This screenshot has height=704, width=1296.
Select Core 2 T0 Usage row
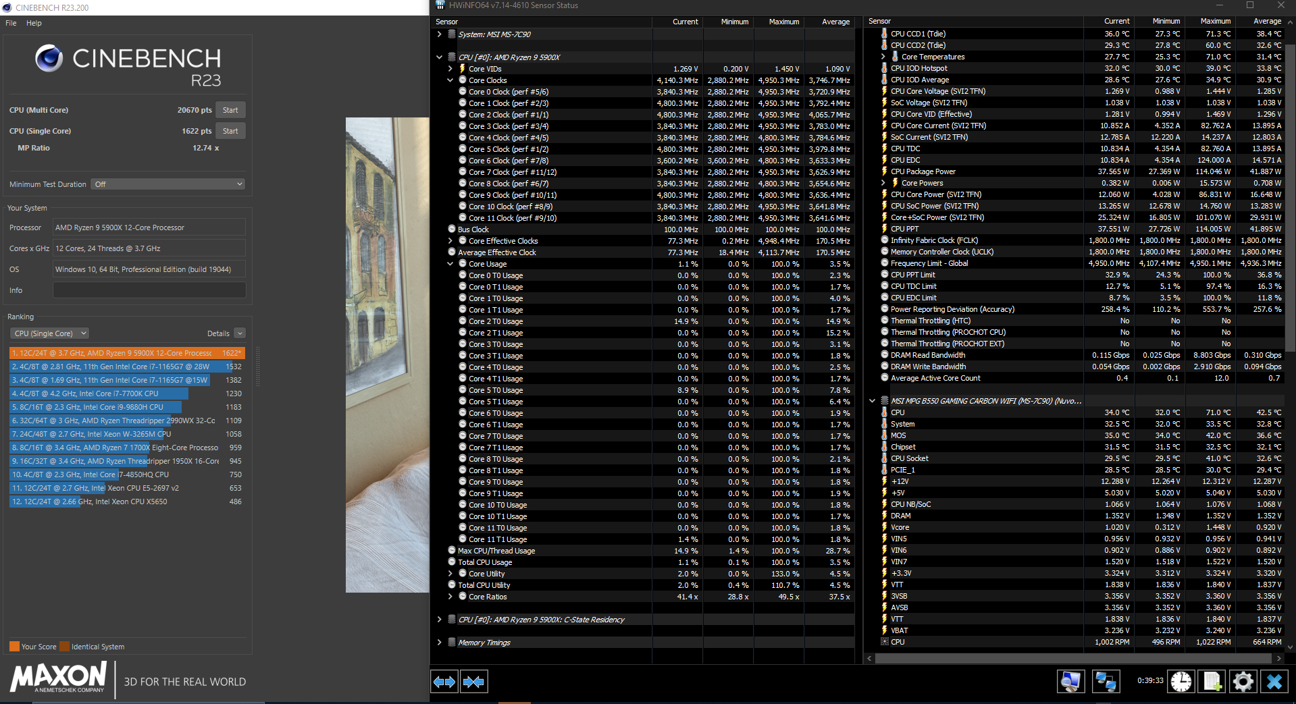(x=644, y=321)
